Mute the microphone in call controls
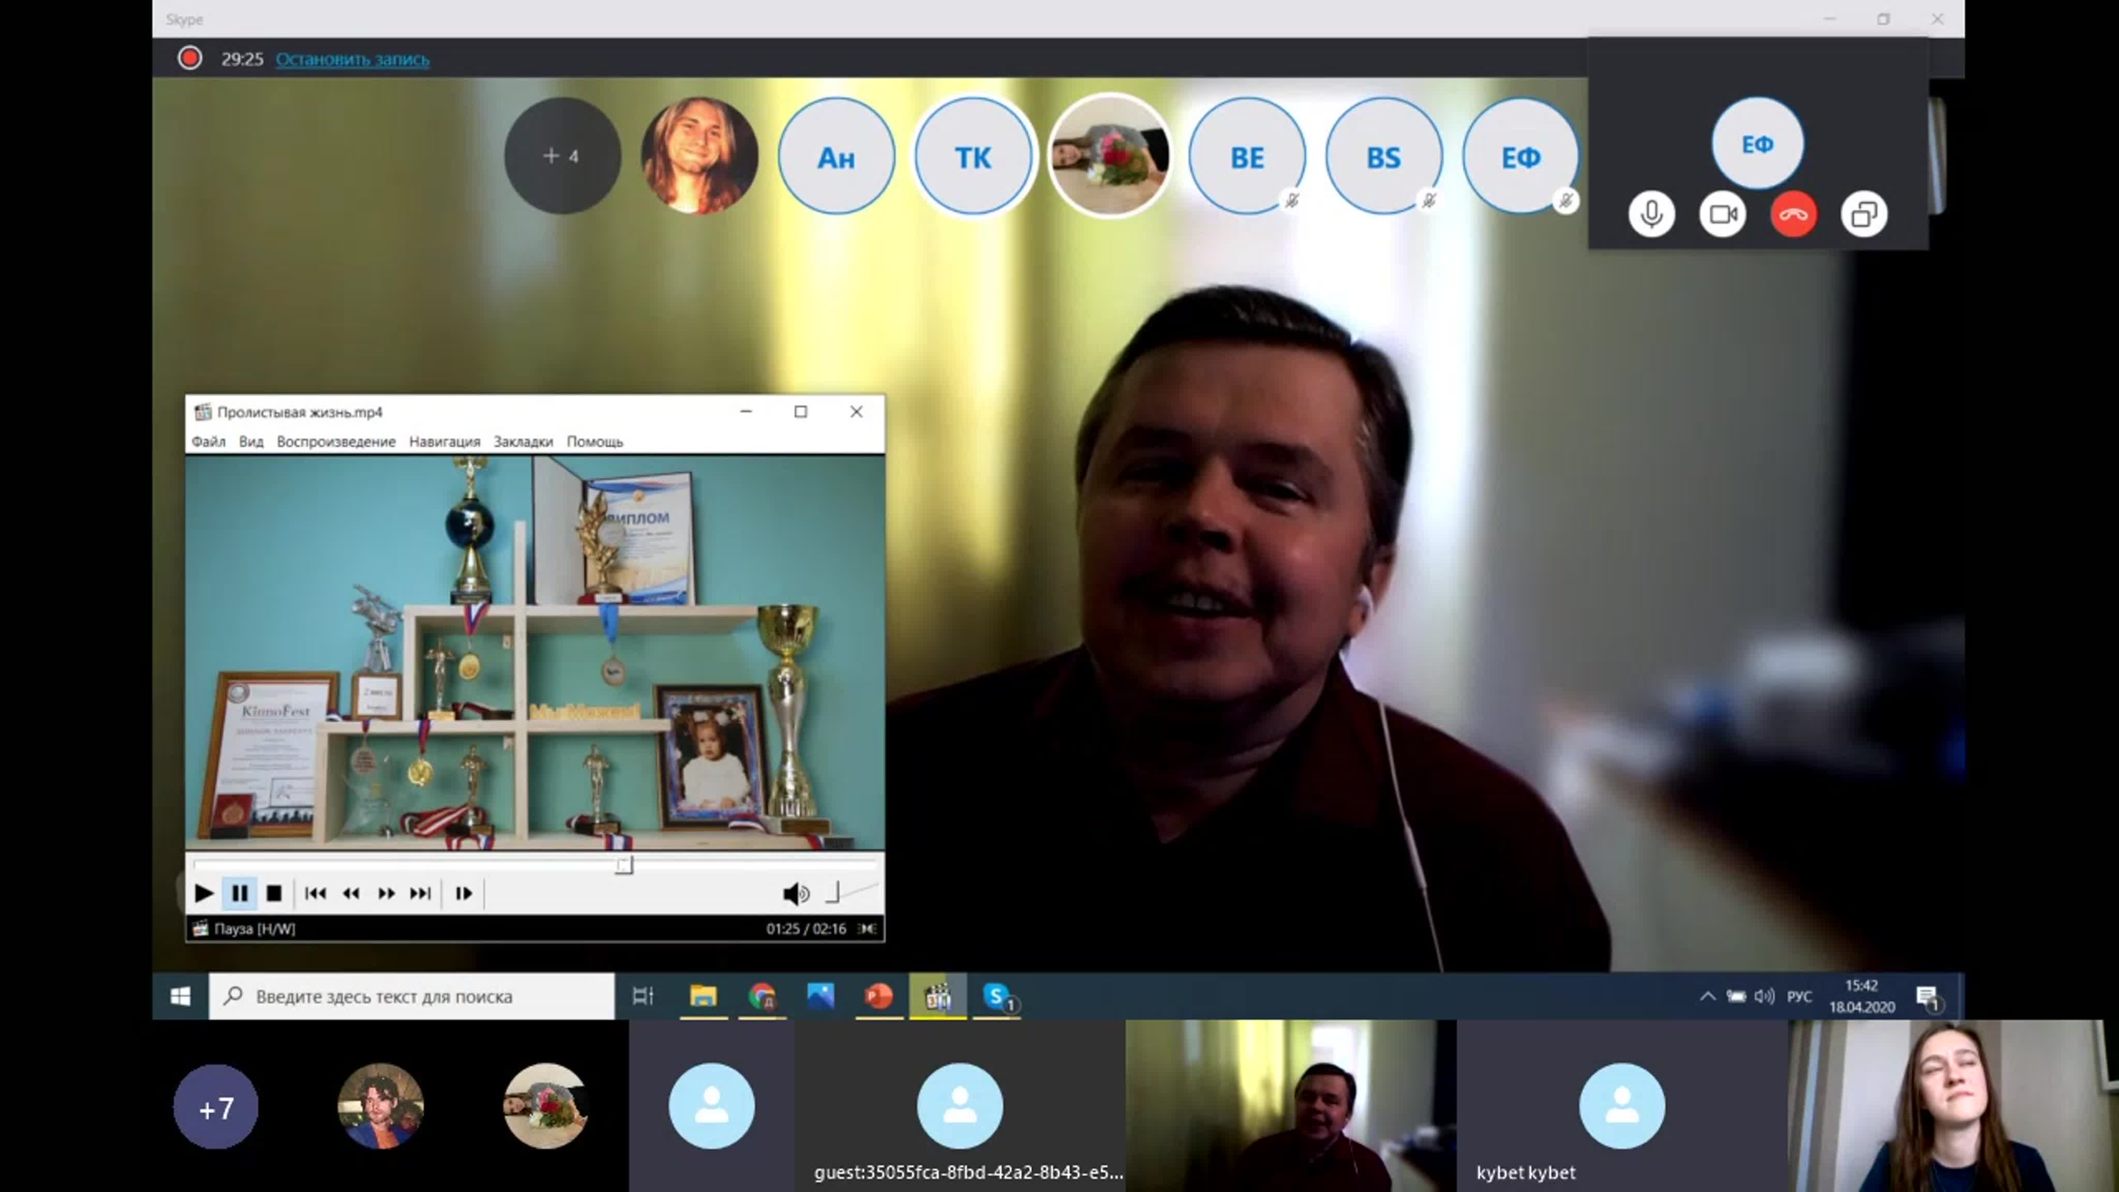 pos(1651,215)
